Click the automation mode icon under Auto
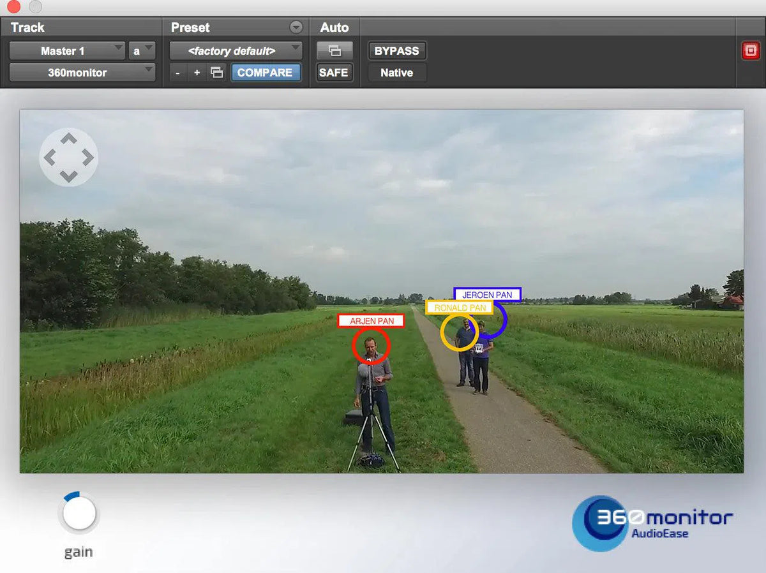766x573 pixels. [x=334, y=50]
